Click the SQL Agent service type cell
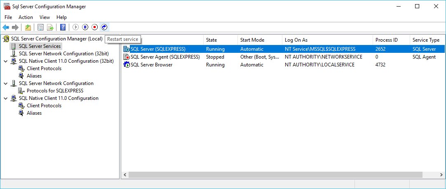 (x=424, y=57)
